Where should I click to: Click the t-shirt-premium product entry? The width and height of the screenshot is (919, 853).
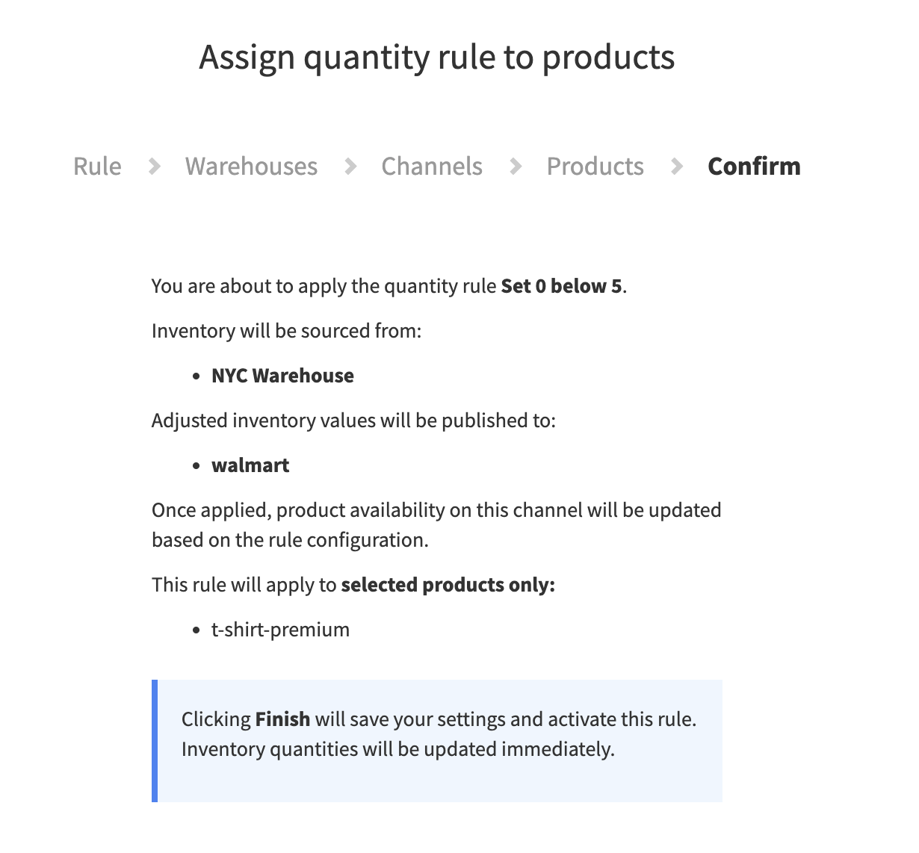click(x=280, y=630)
